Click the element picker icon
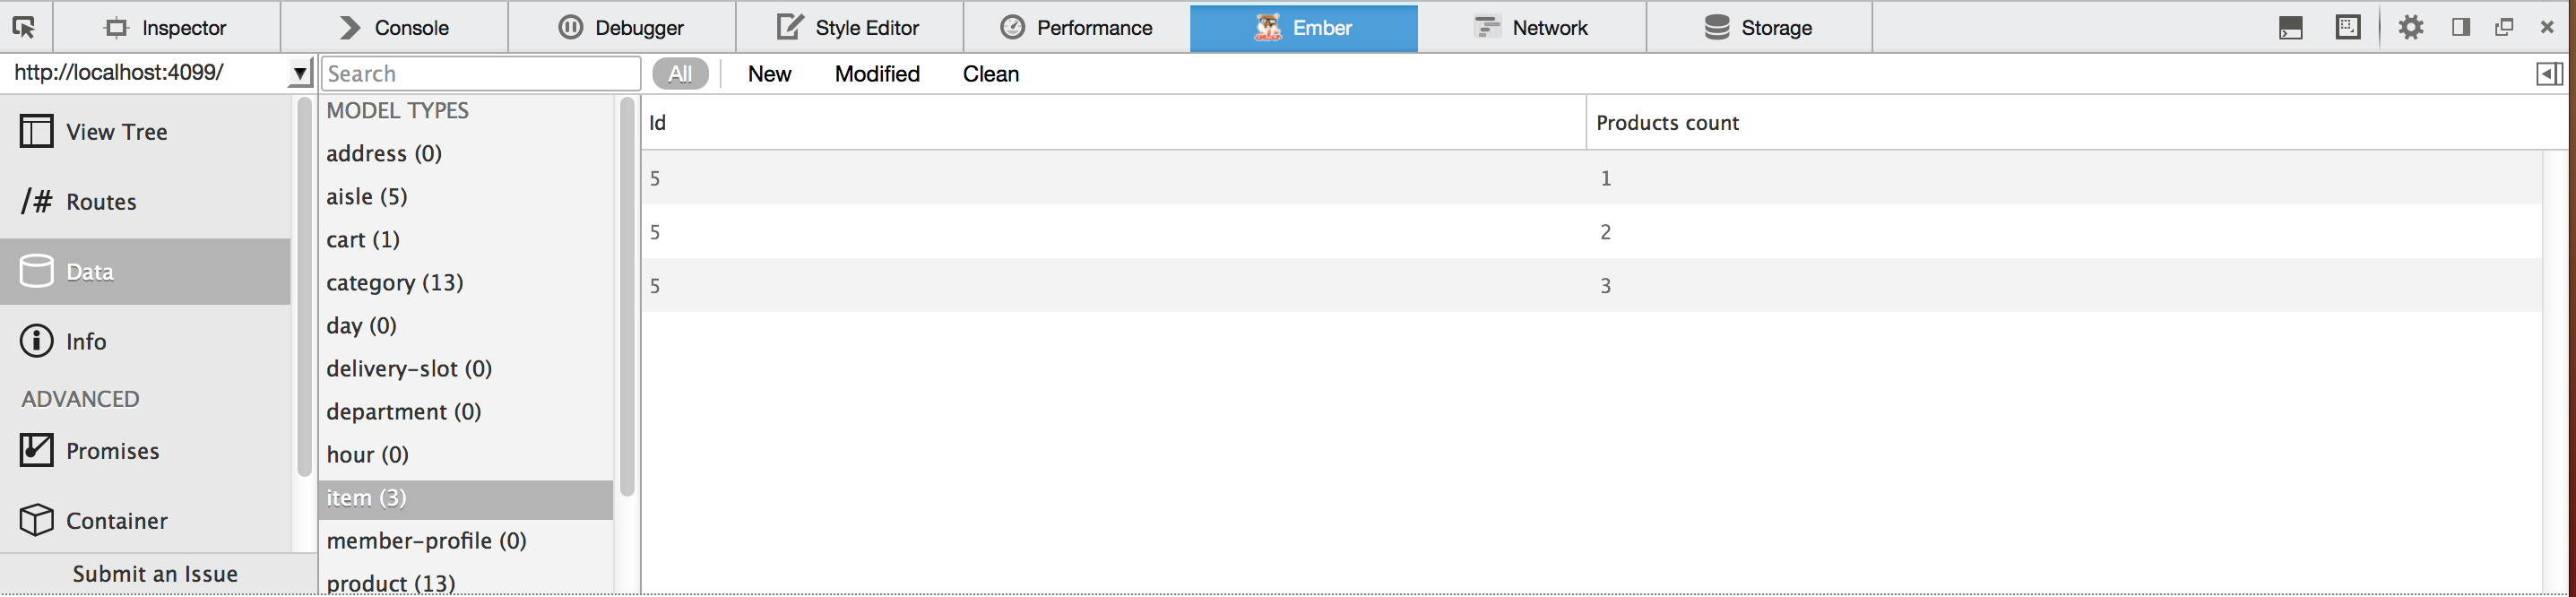 point(24,28)
